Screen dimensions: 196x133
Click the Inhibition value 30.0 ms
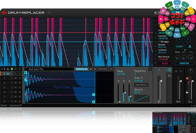[162, 52]
